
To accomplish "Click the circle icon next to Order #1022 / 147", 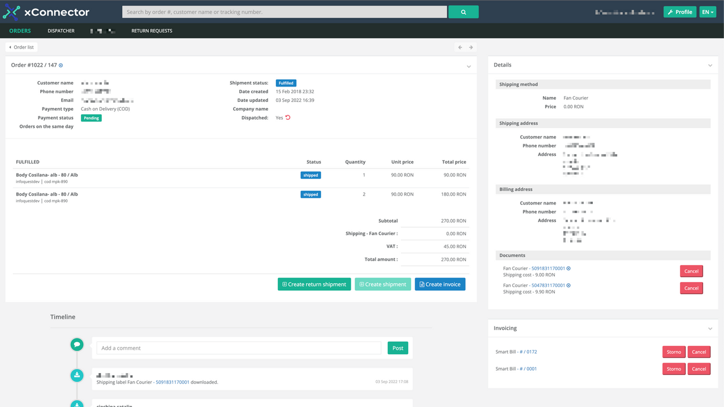I will tap(61, 66).
